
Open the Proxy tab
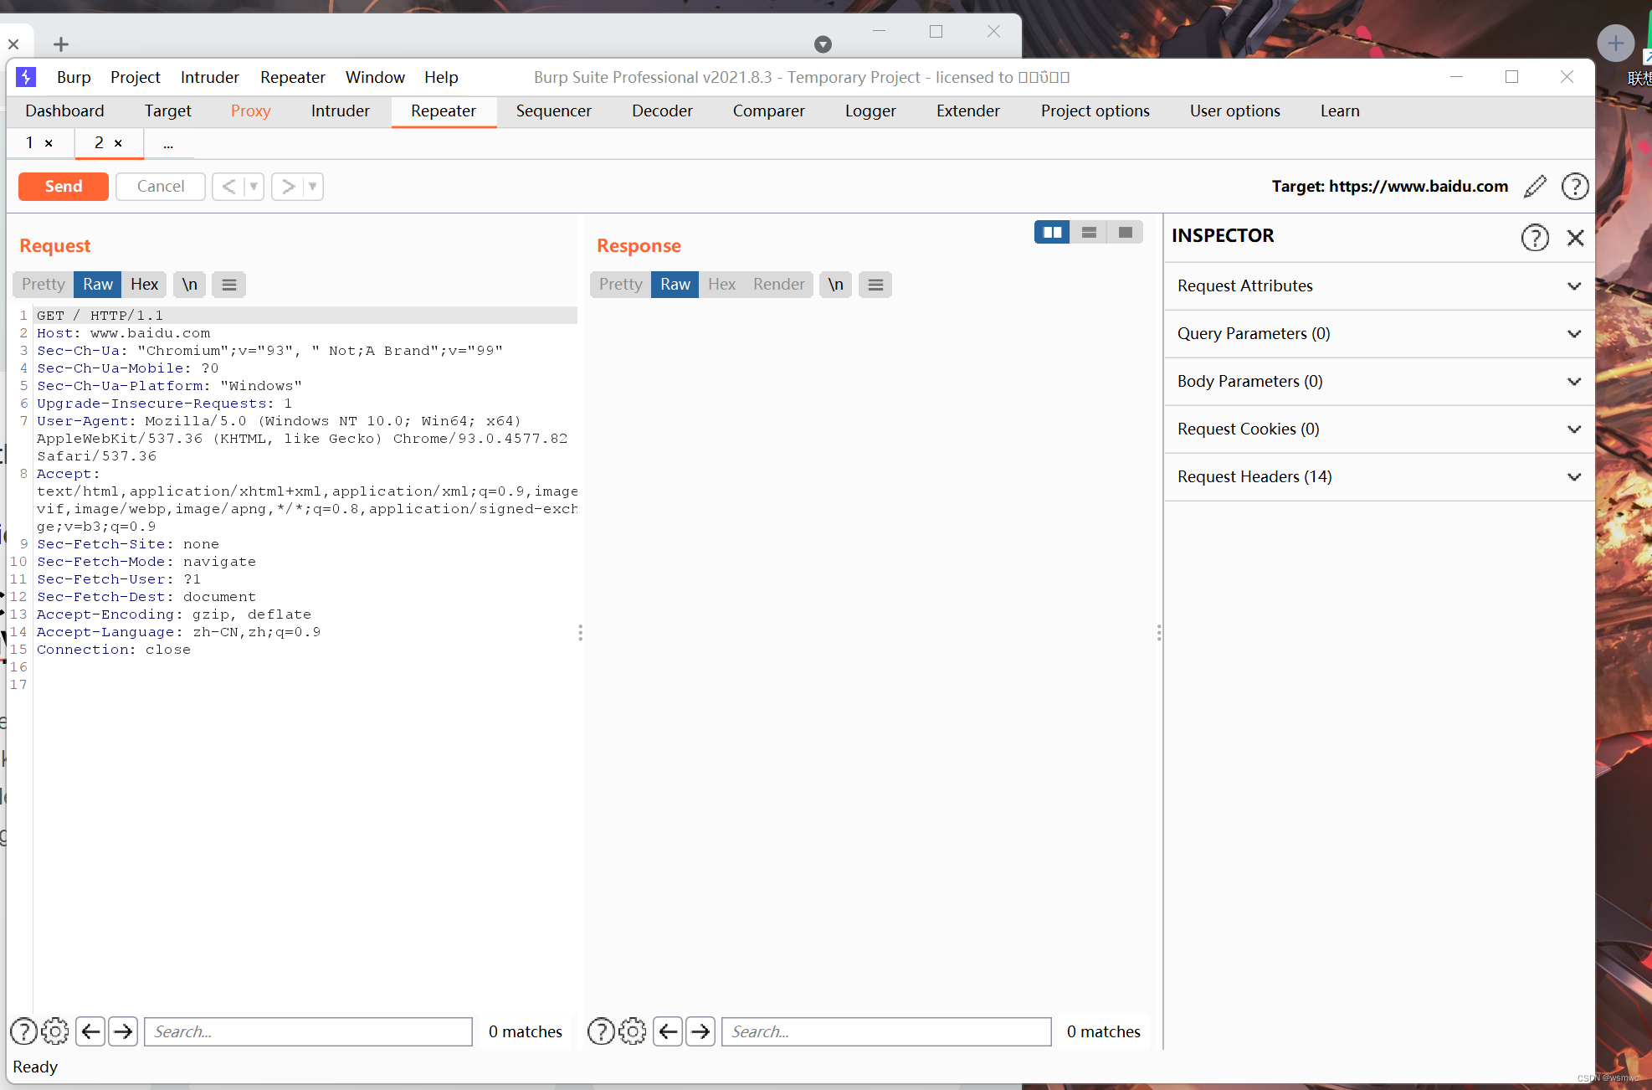click(250, 111)
